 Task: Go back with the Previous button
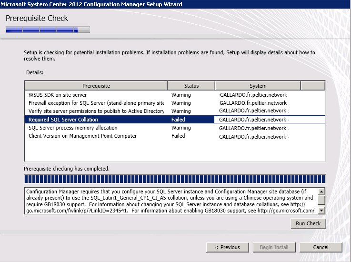(x=228, y=247)
